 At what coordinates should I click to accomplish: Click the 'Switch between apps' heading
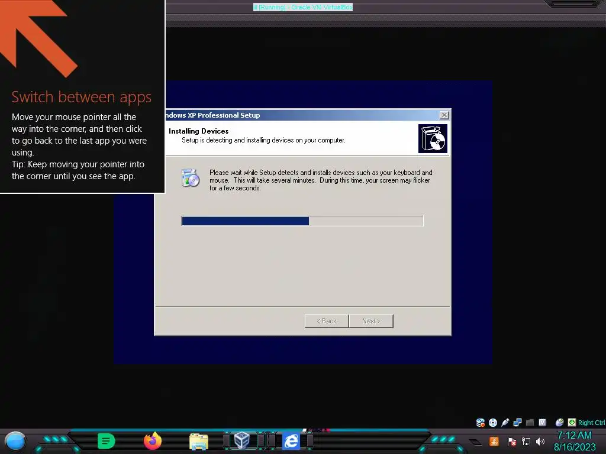[x=82, y=97]
